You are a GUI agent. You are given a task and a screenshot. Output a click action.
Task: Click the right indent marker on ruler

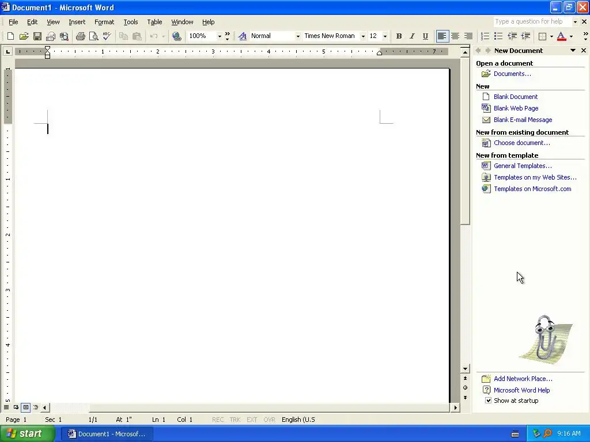380,53
